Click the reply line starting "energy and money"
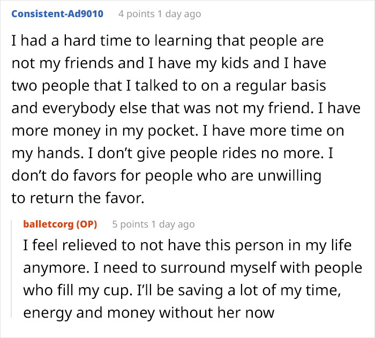Screen dimensions: 375x338 tap(148, 312)
